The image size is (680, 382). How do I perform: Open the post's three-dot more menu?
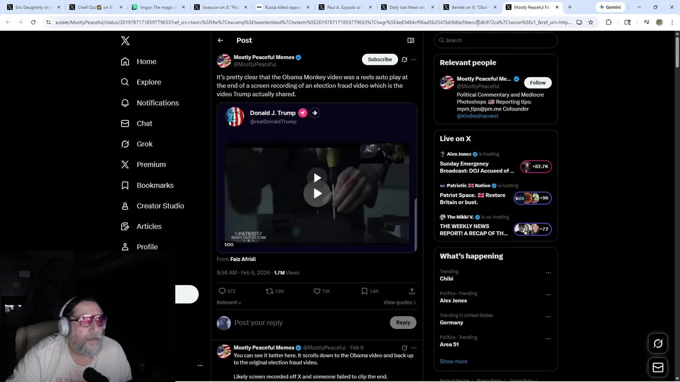pos(414,59)
